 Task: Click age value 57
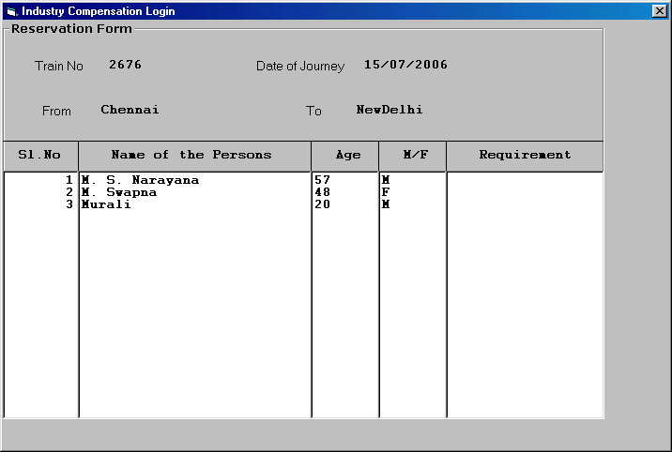tap(322, 180)
